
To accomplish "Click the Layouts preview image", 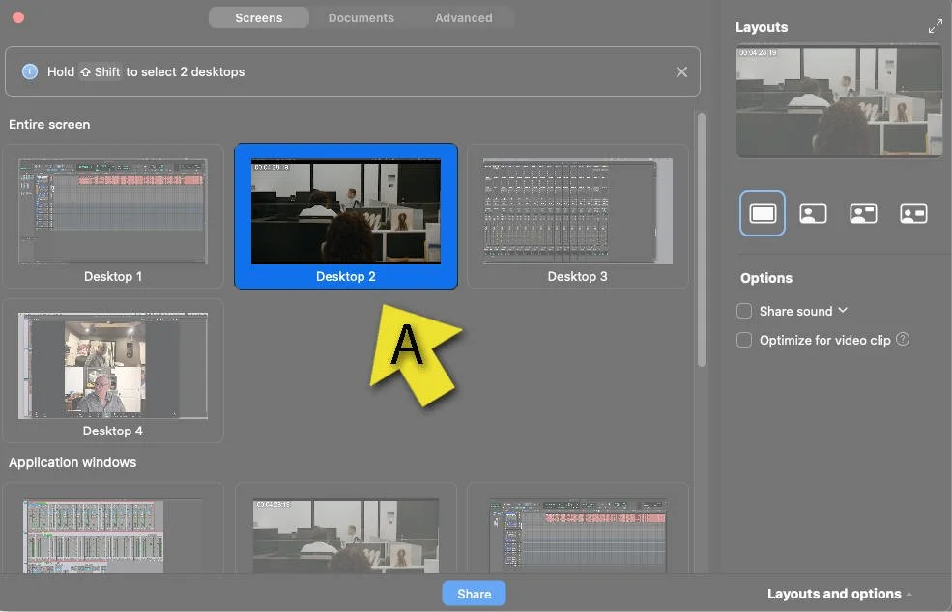I will (839, 101).
